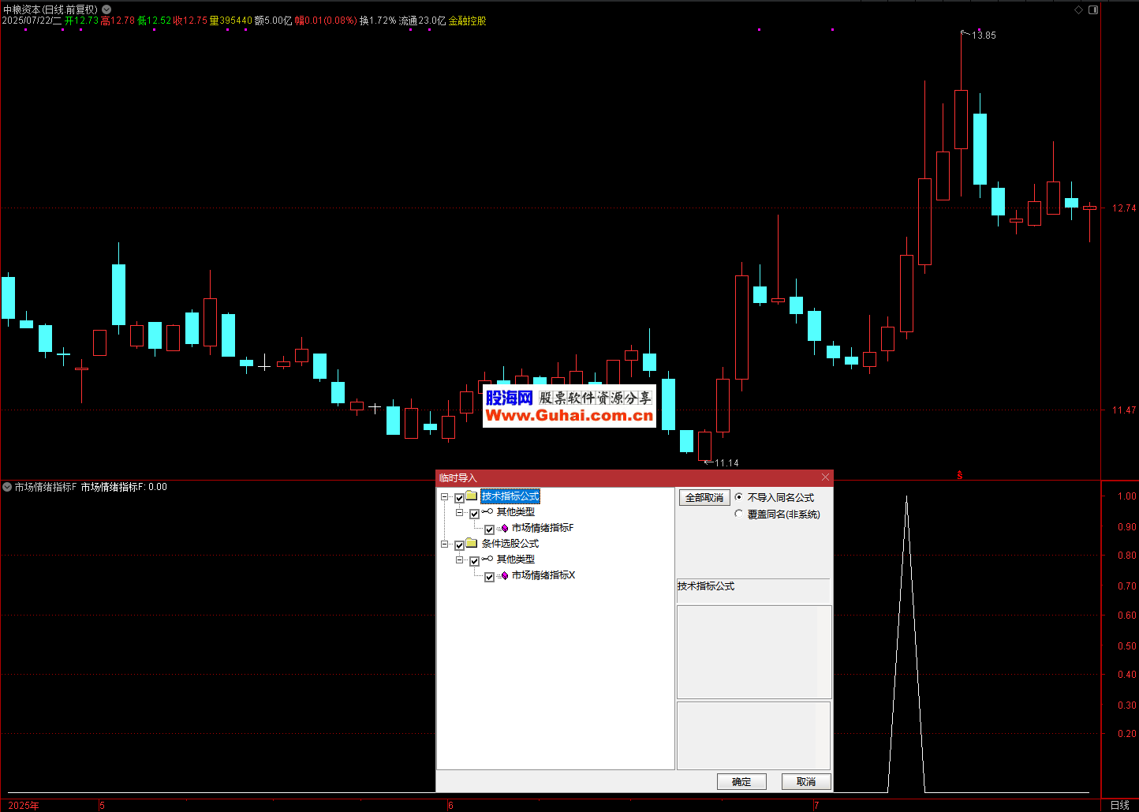Click the diamond icon at chart top-right

[x=1078, y=9]
